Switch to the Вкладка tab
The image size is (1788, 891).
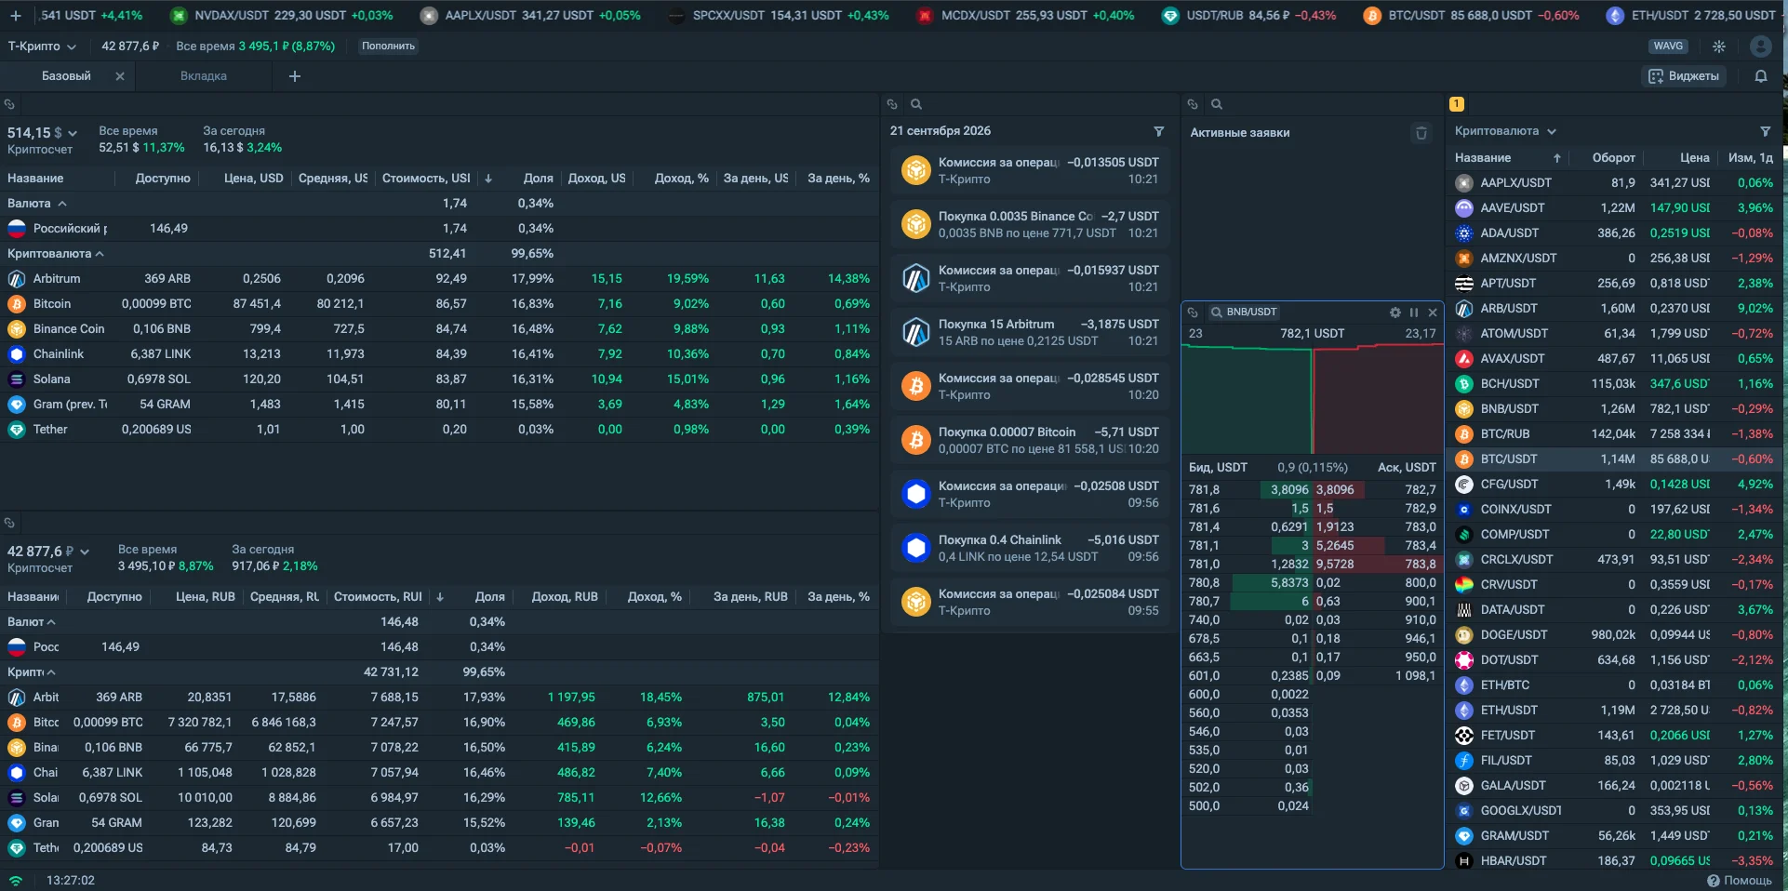(204, 76)
